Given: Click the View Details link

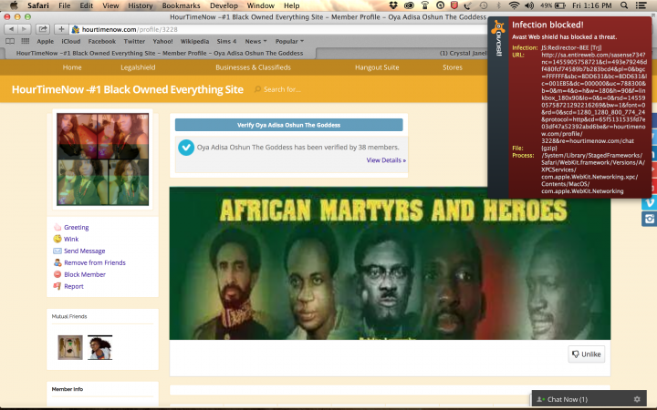Looking at the screenshot, I should pos(386,159).
